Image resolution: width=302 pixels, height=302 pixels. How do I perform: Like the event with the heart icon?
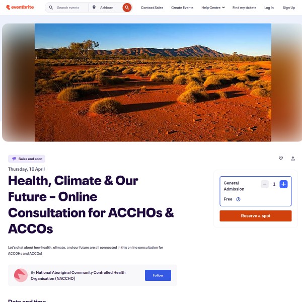(281, 158)
